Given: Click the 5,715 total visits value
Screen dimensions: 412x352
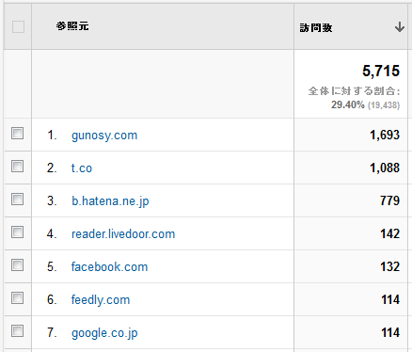Looking at the screenshot, I should point(381,71).
